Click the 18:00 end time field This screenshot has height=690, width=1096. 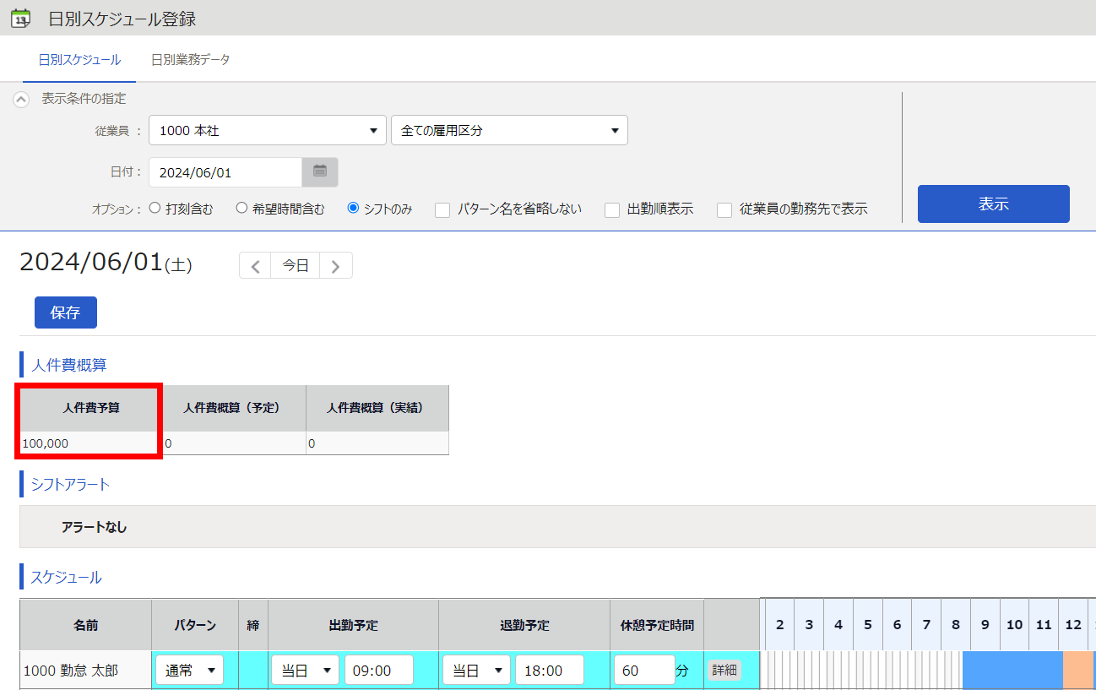(550, 671)
